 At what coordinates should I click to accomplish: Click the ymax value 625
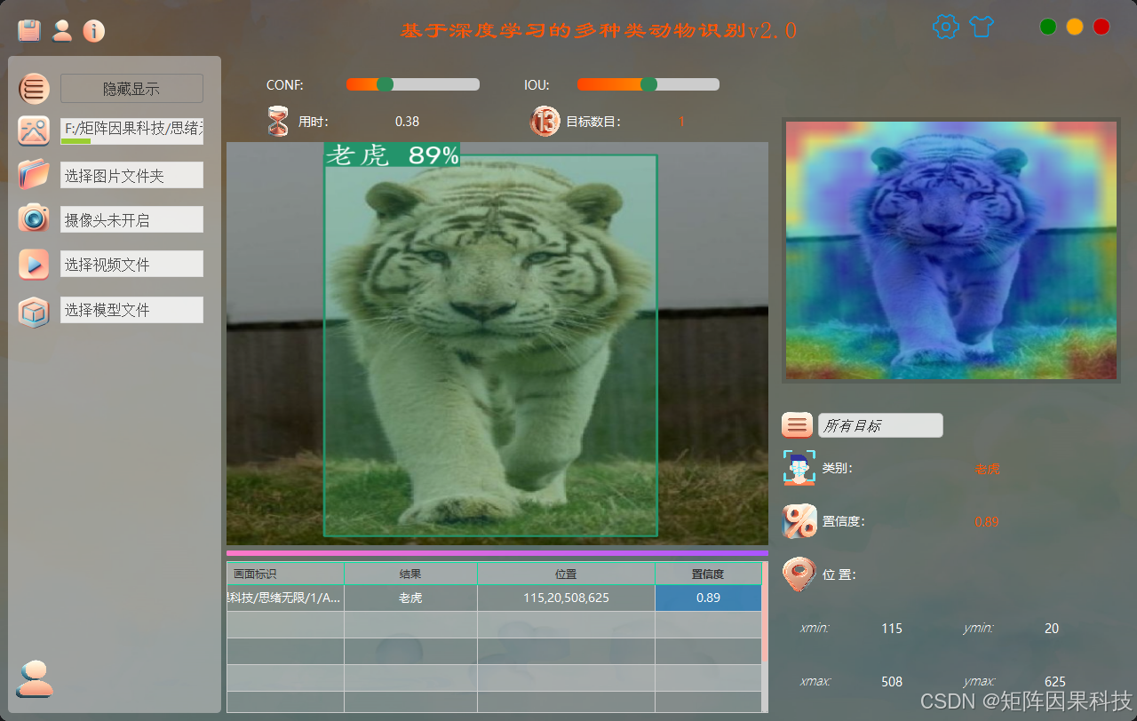1055,681
